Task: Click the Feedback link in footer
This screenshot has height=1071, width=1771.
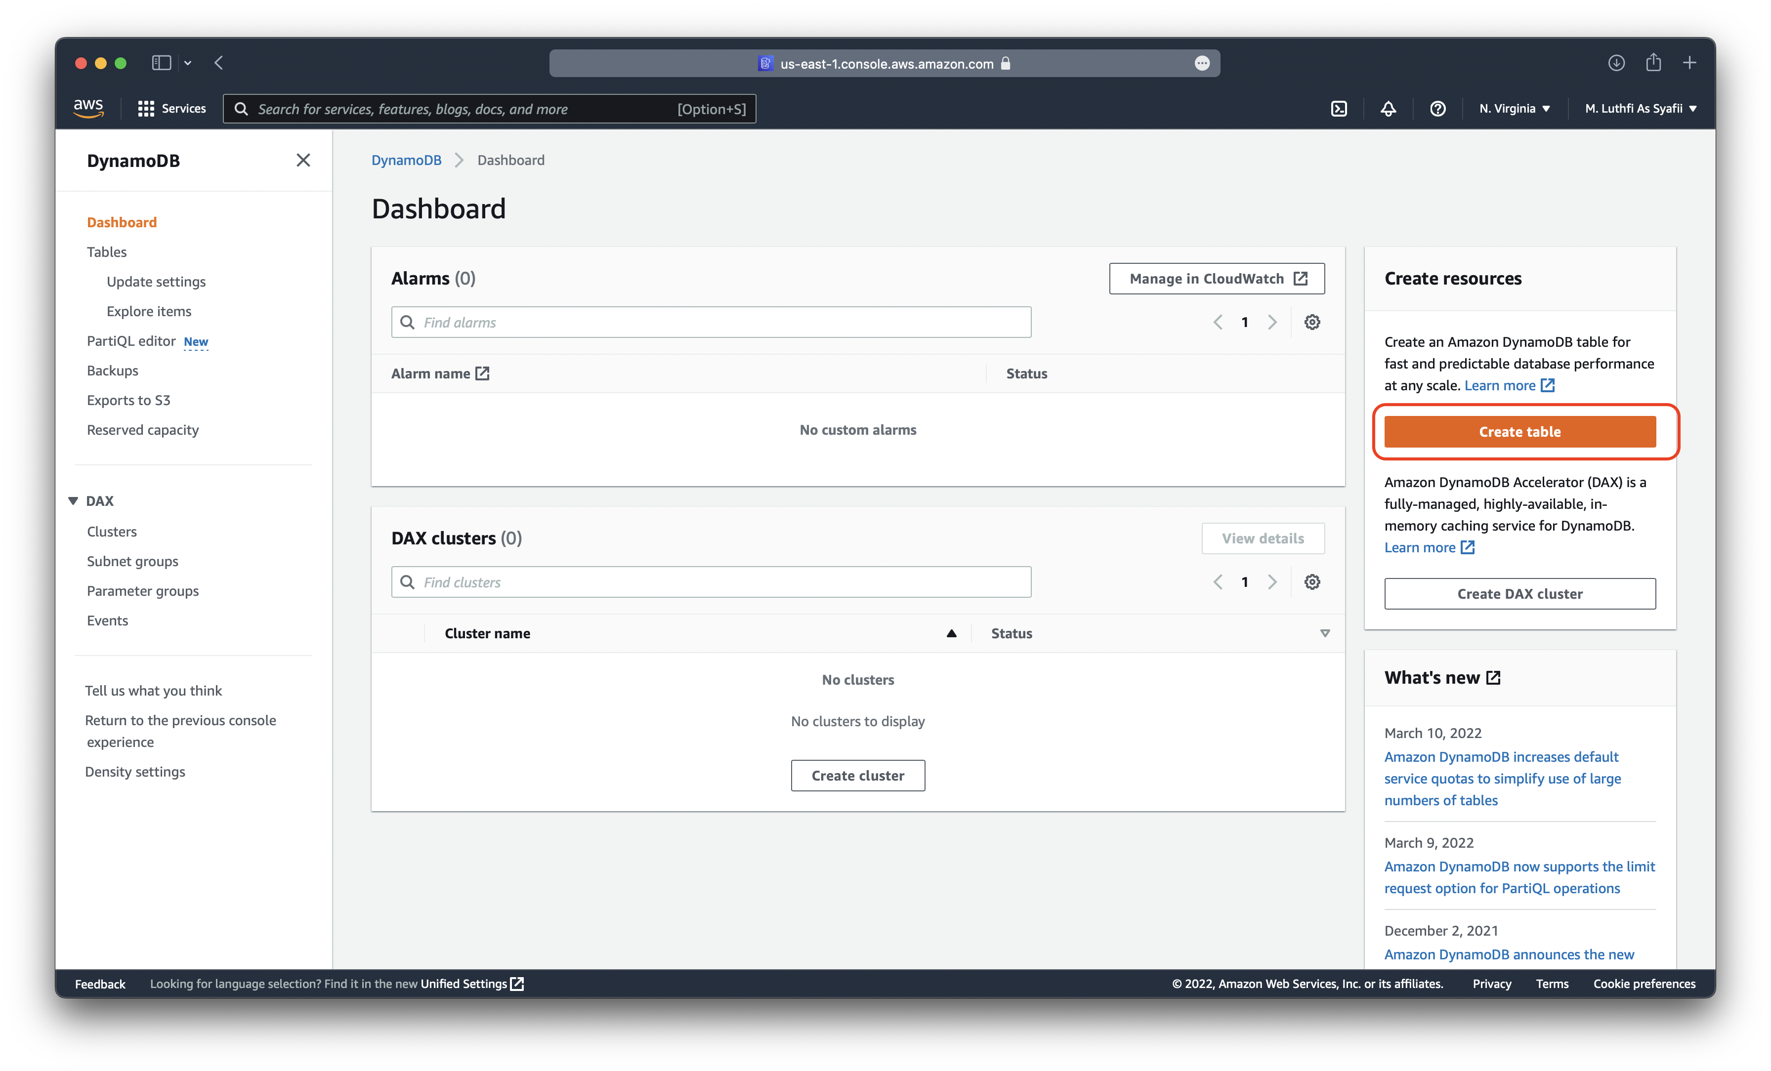Action: 100,983
